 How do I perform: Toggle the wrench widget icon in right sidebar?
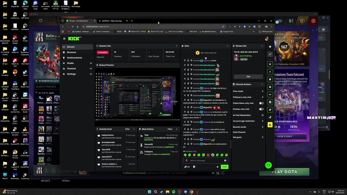(x=270, y=110)
